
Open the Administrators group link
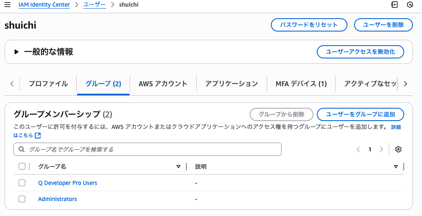click(x=58, y=199)
